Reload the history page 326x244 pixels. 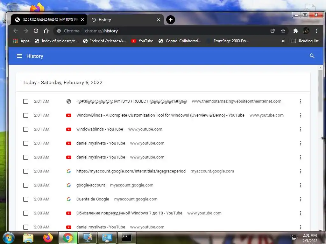(36, 31)
